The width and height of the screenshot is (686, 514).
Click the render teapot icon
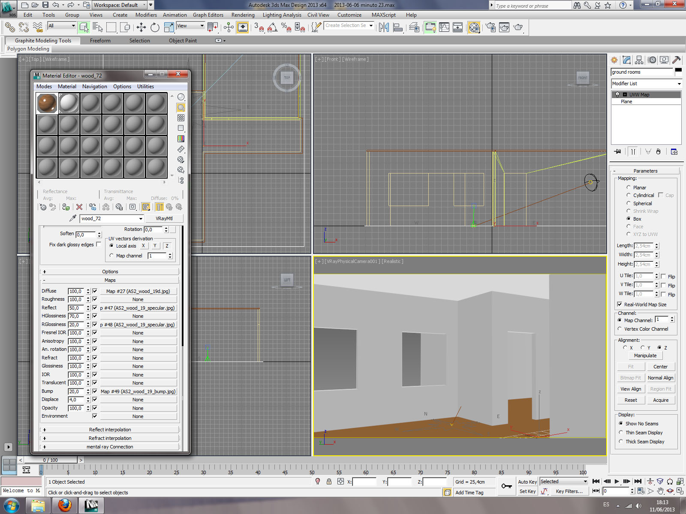tap(518, 27)
